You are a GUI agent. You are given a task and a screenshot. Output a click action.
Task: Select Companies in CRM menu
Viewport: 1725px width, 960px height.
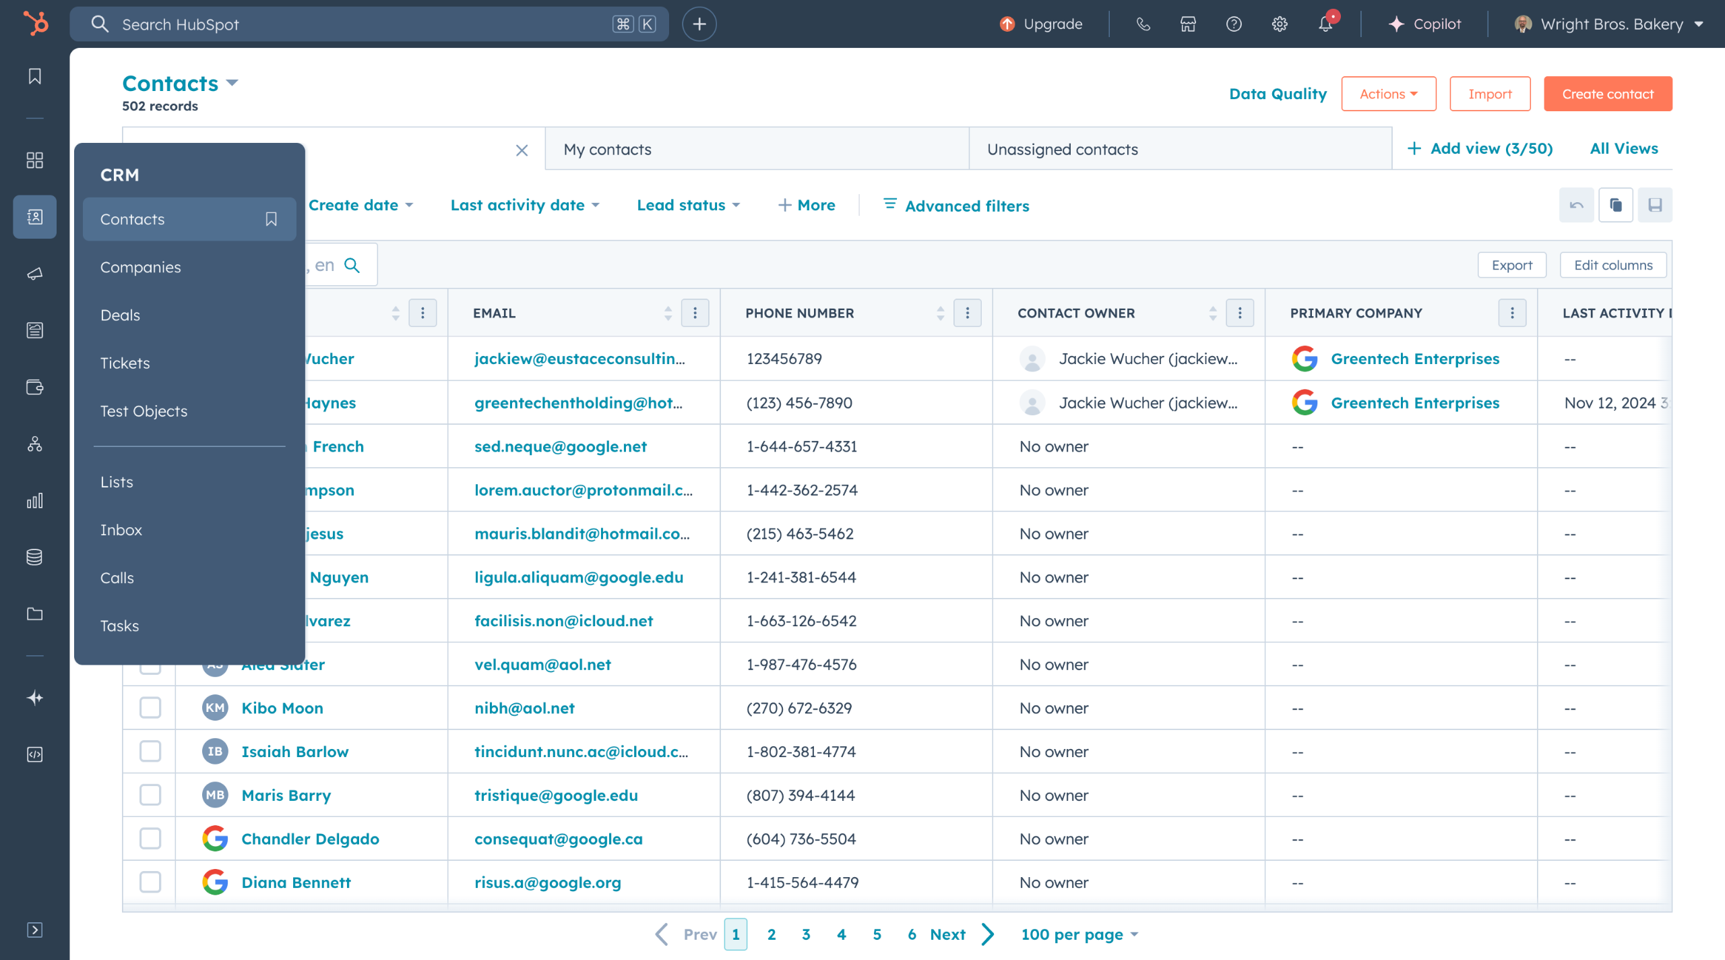point(140,267)
